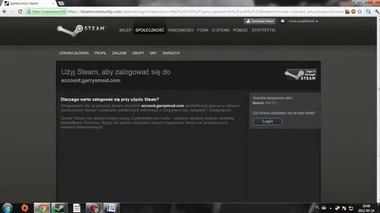Reload the page with refresh icon
Screen dimensions: 380x213
coord(20,11)
